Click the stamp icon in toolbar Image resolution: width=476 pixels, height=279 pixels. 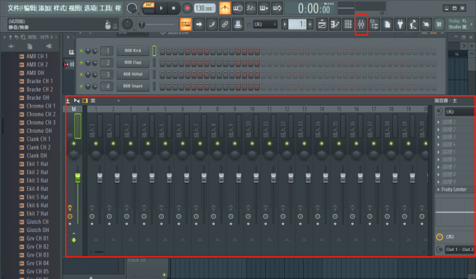click(238, 24)
